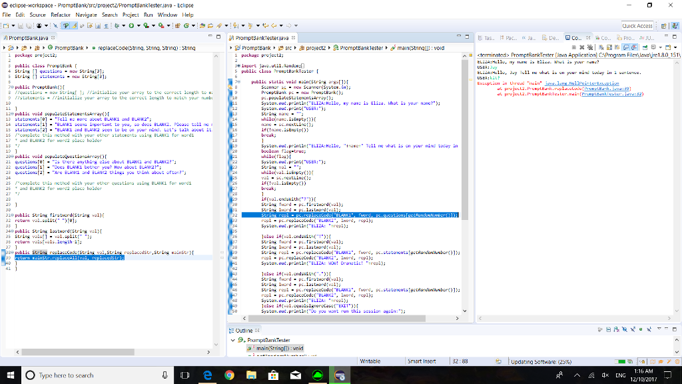Click the New Java Class toolbar icon
The height and width of the screenshot is (384, 682).
(186, 26)
